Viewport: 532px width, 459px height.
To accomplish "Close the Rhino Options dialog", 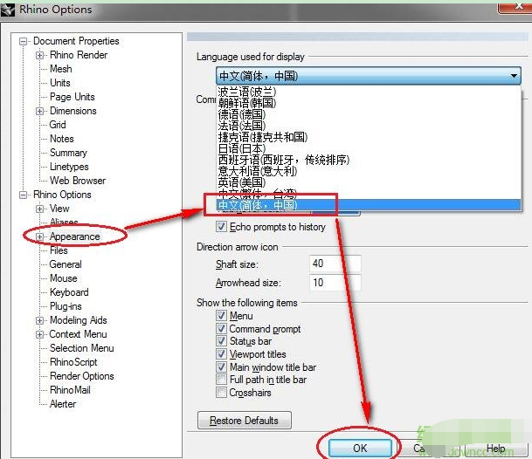I will coord(515,8).
